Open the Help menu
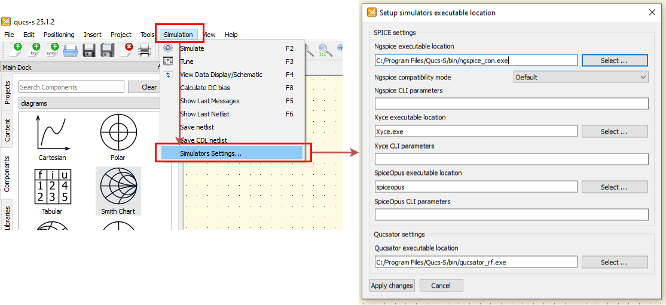The width and height of the screenshot is (666, 305). point(231,35)
